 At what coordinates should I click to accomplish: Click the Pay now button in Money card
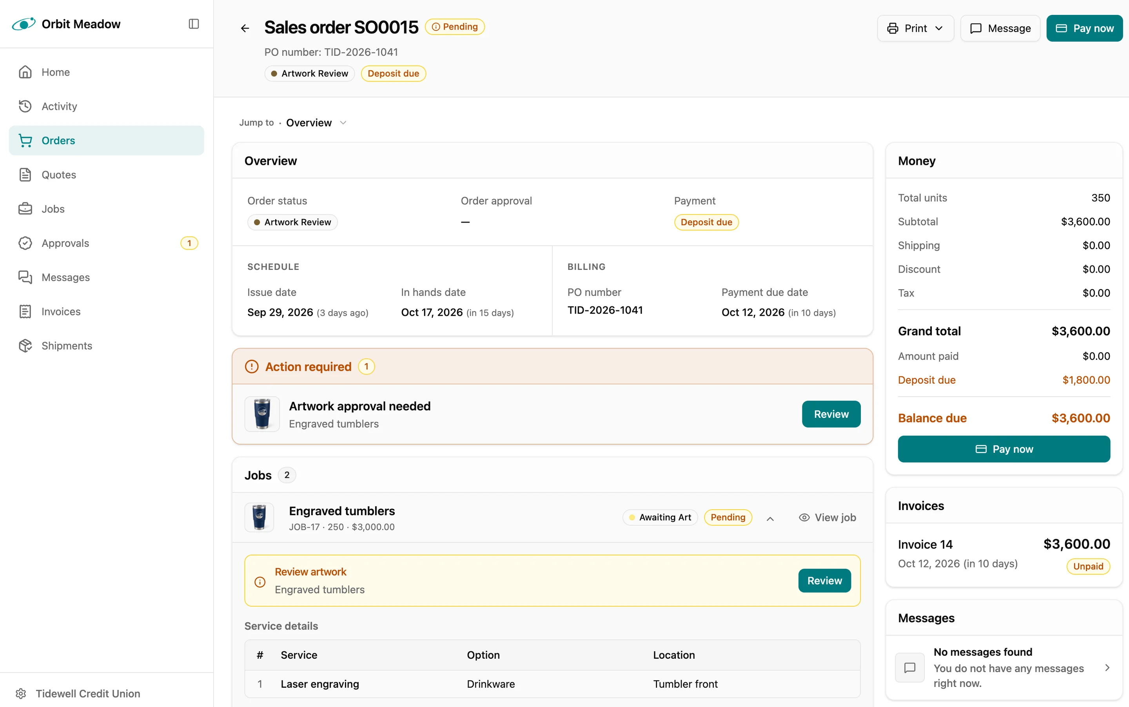pos(1004,449)
